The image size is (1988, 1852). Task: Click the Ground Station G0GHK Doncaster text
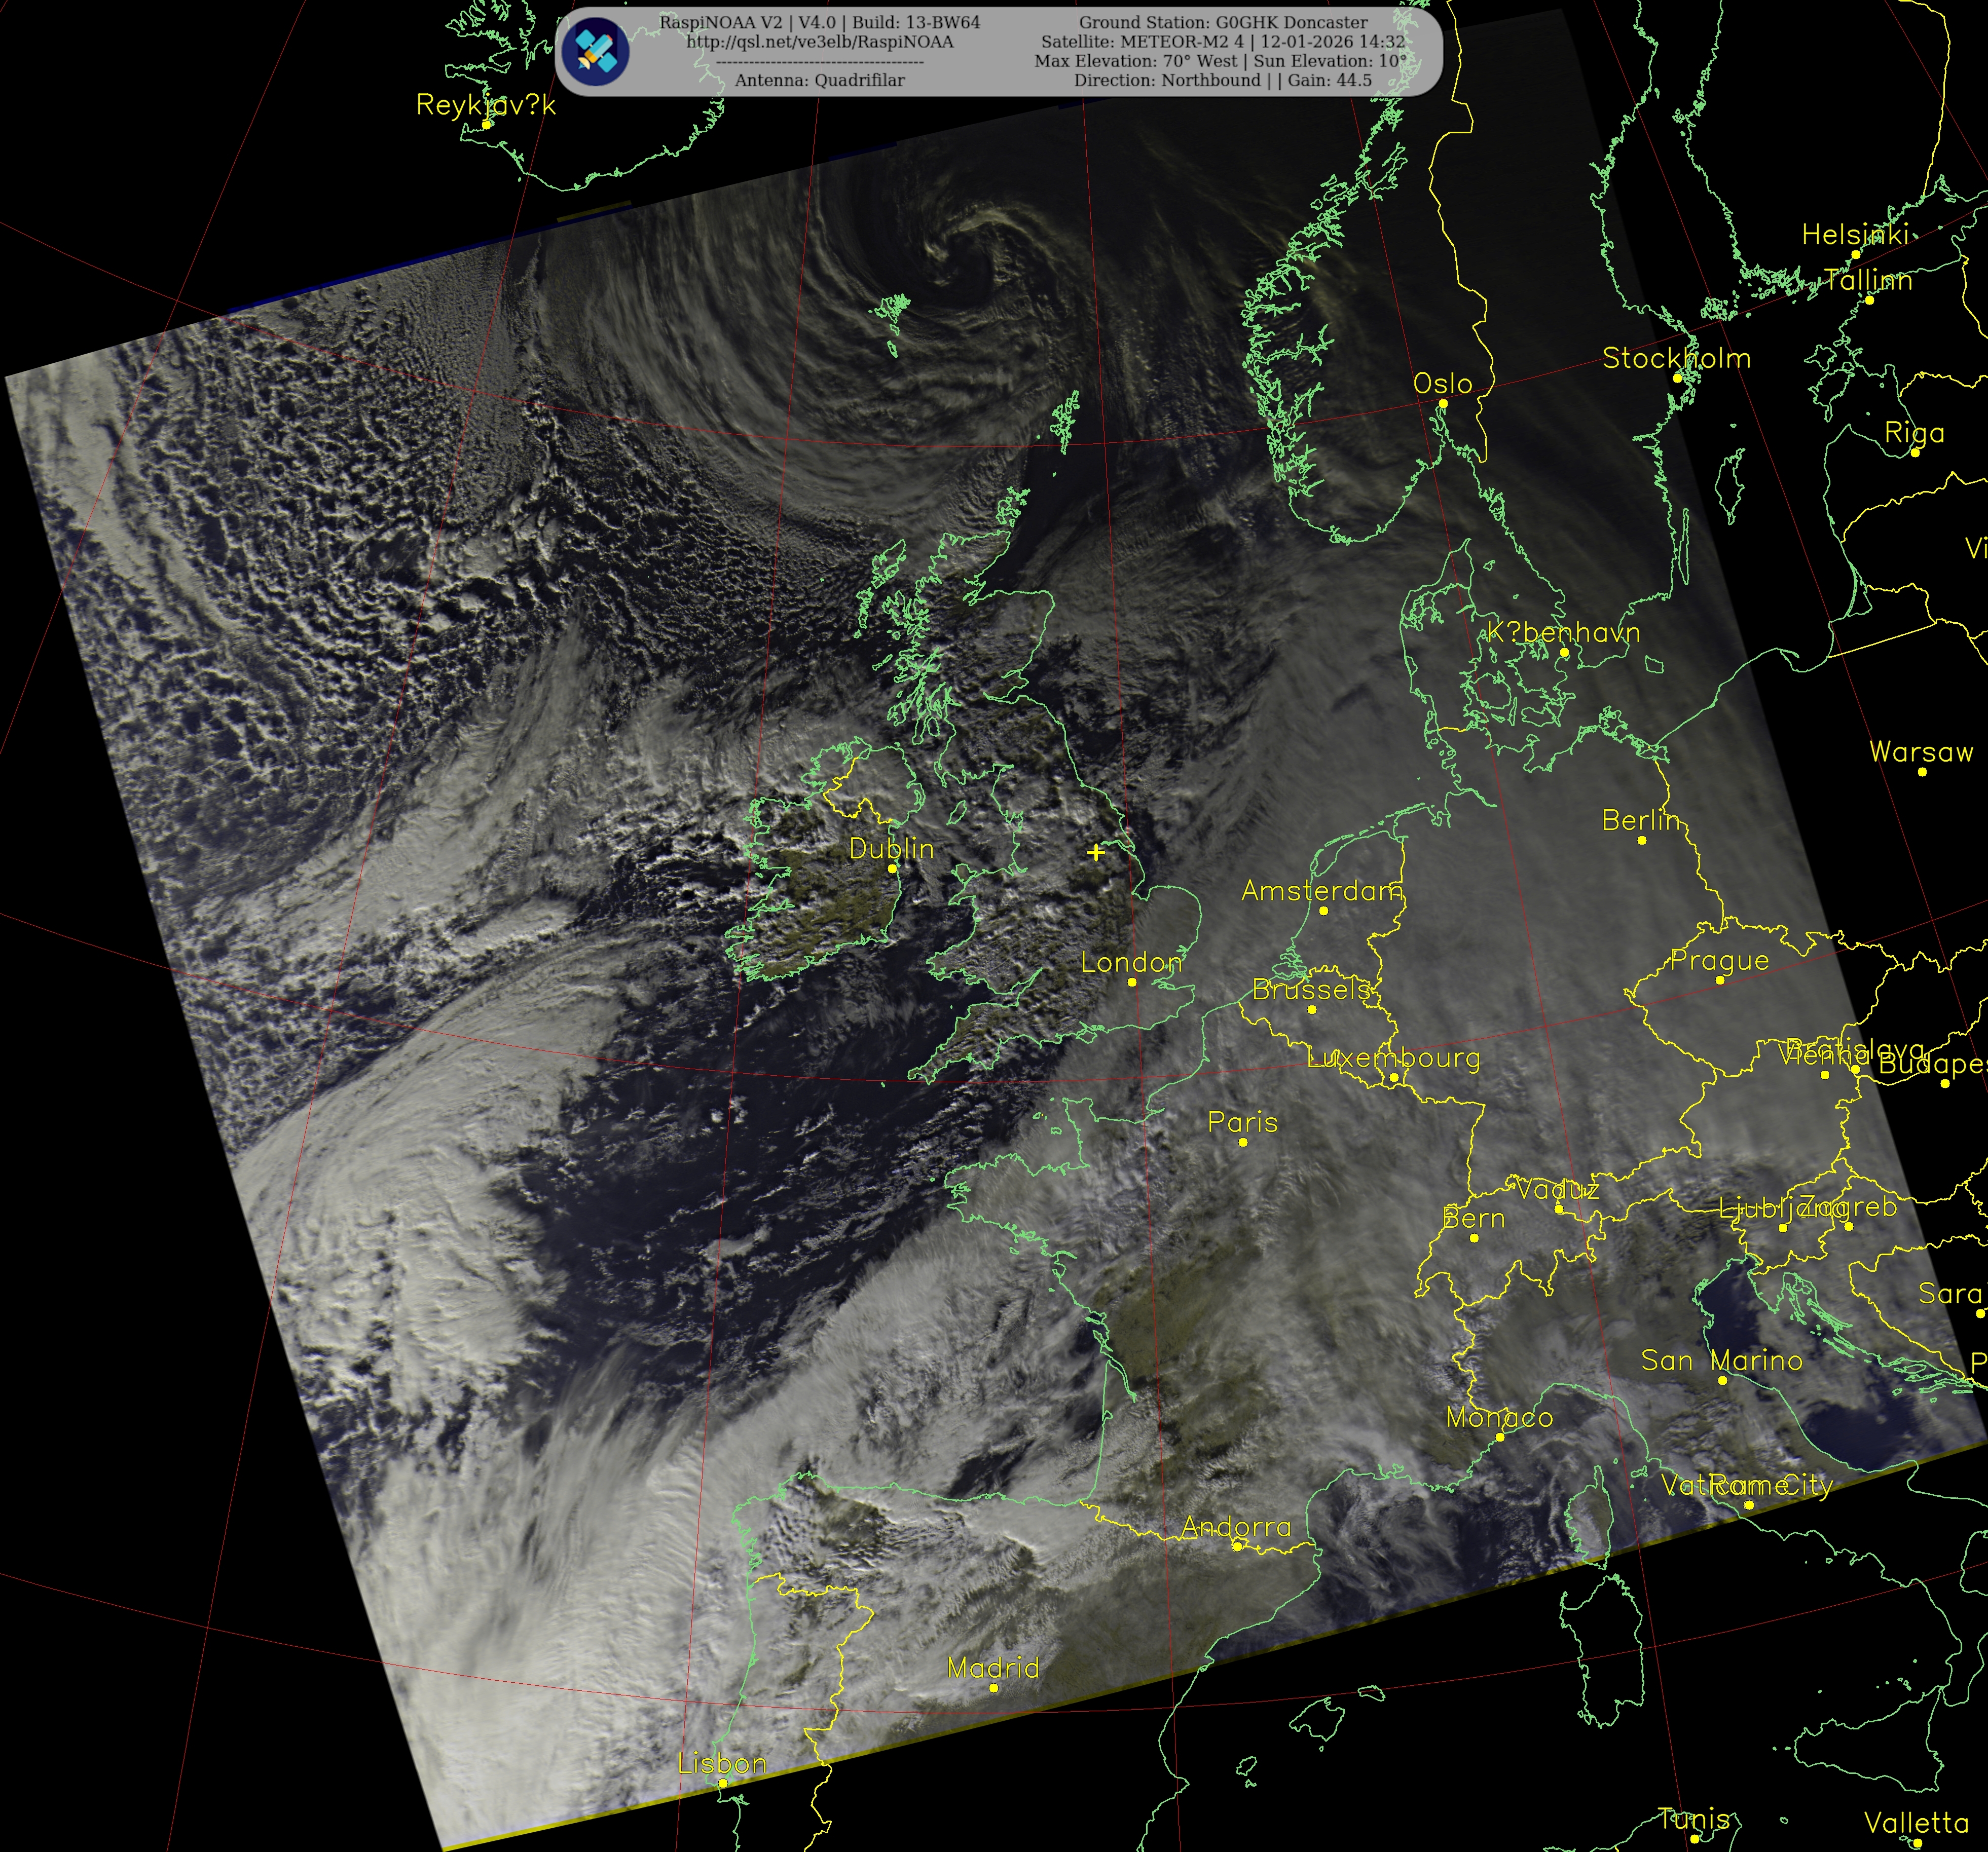pos(1222,22)
